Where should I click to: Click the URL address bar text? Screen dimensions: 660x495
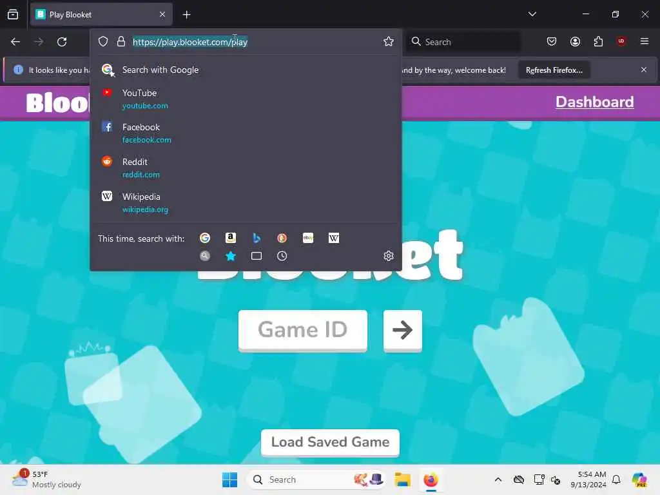tap(190, 42)
